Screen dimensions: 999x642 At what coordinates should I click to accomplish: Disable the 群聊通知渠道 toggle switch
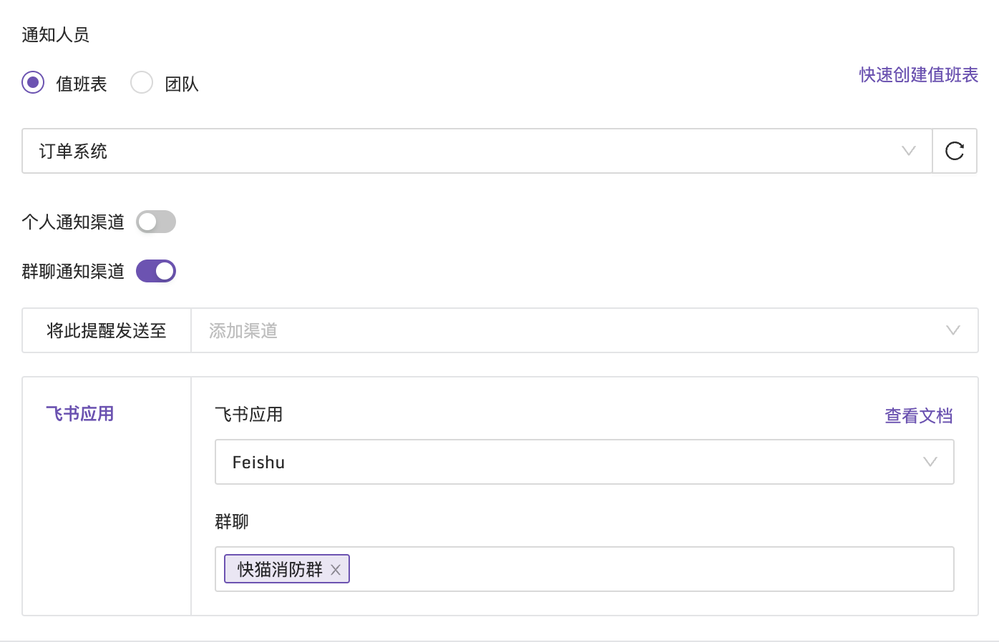click(x=156, y=271)
